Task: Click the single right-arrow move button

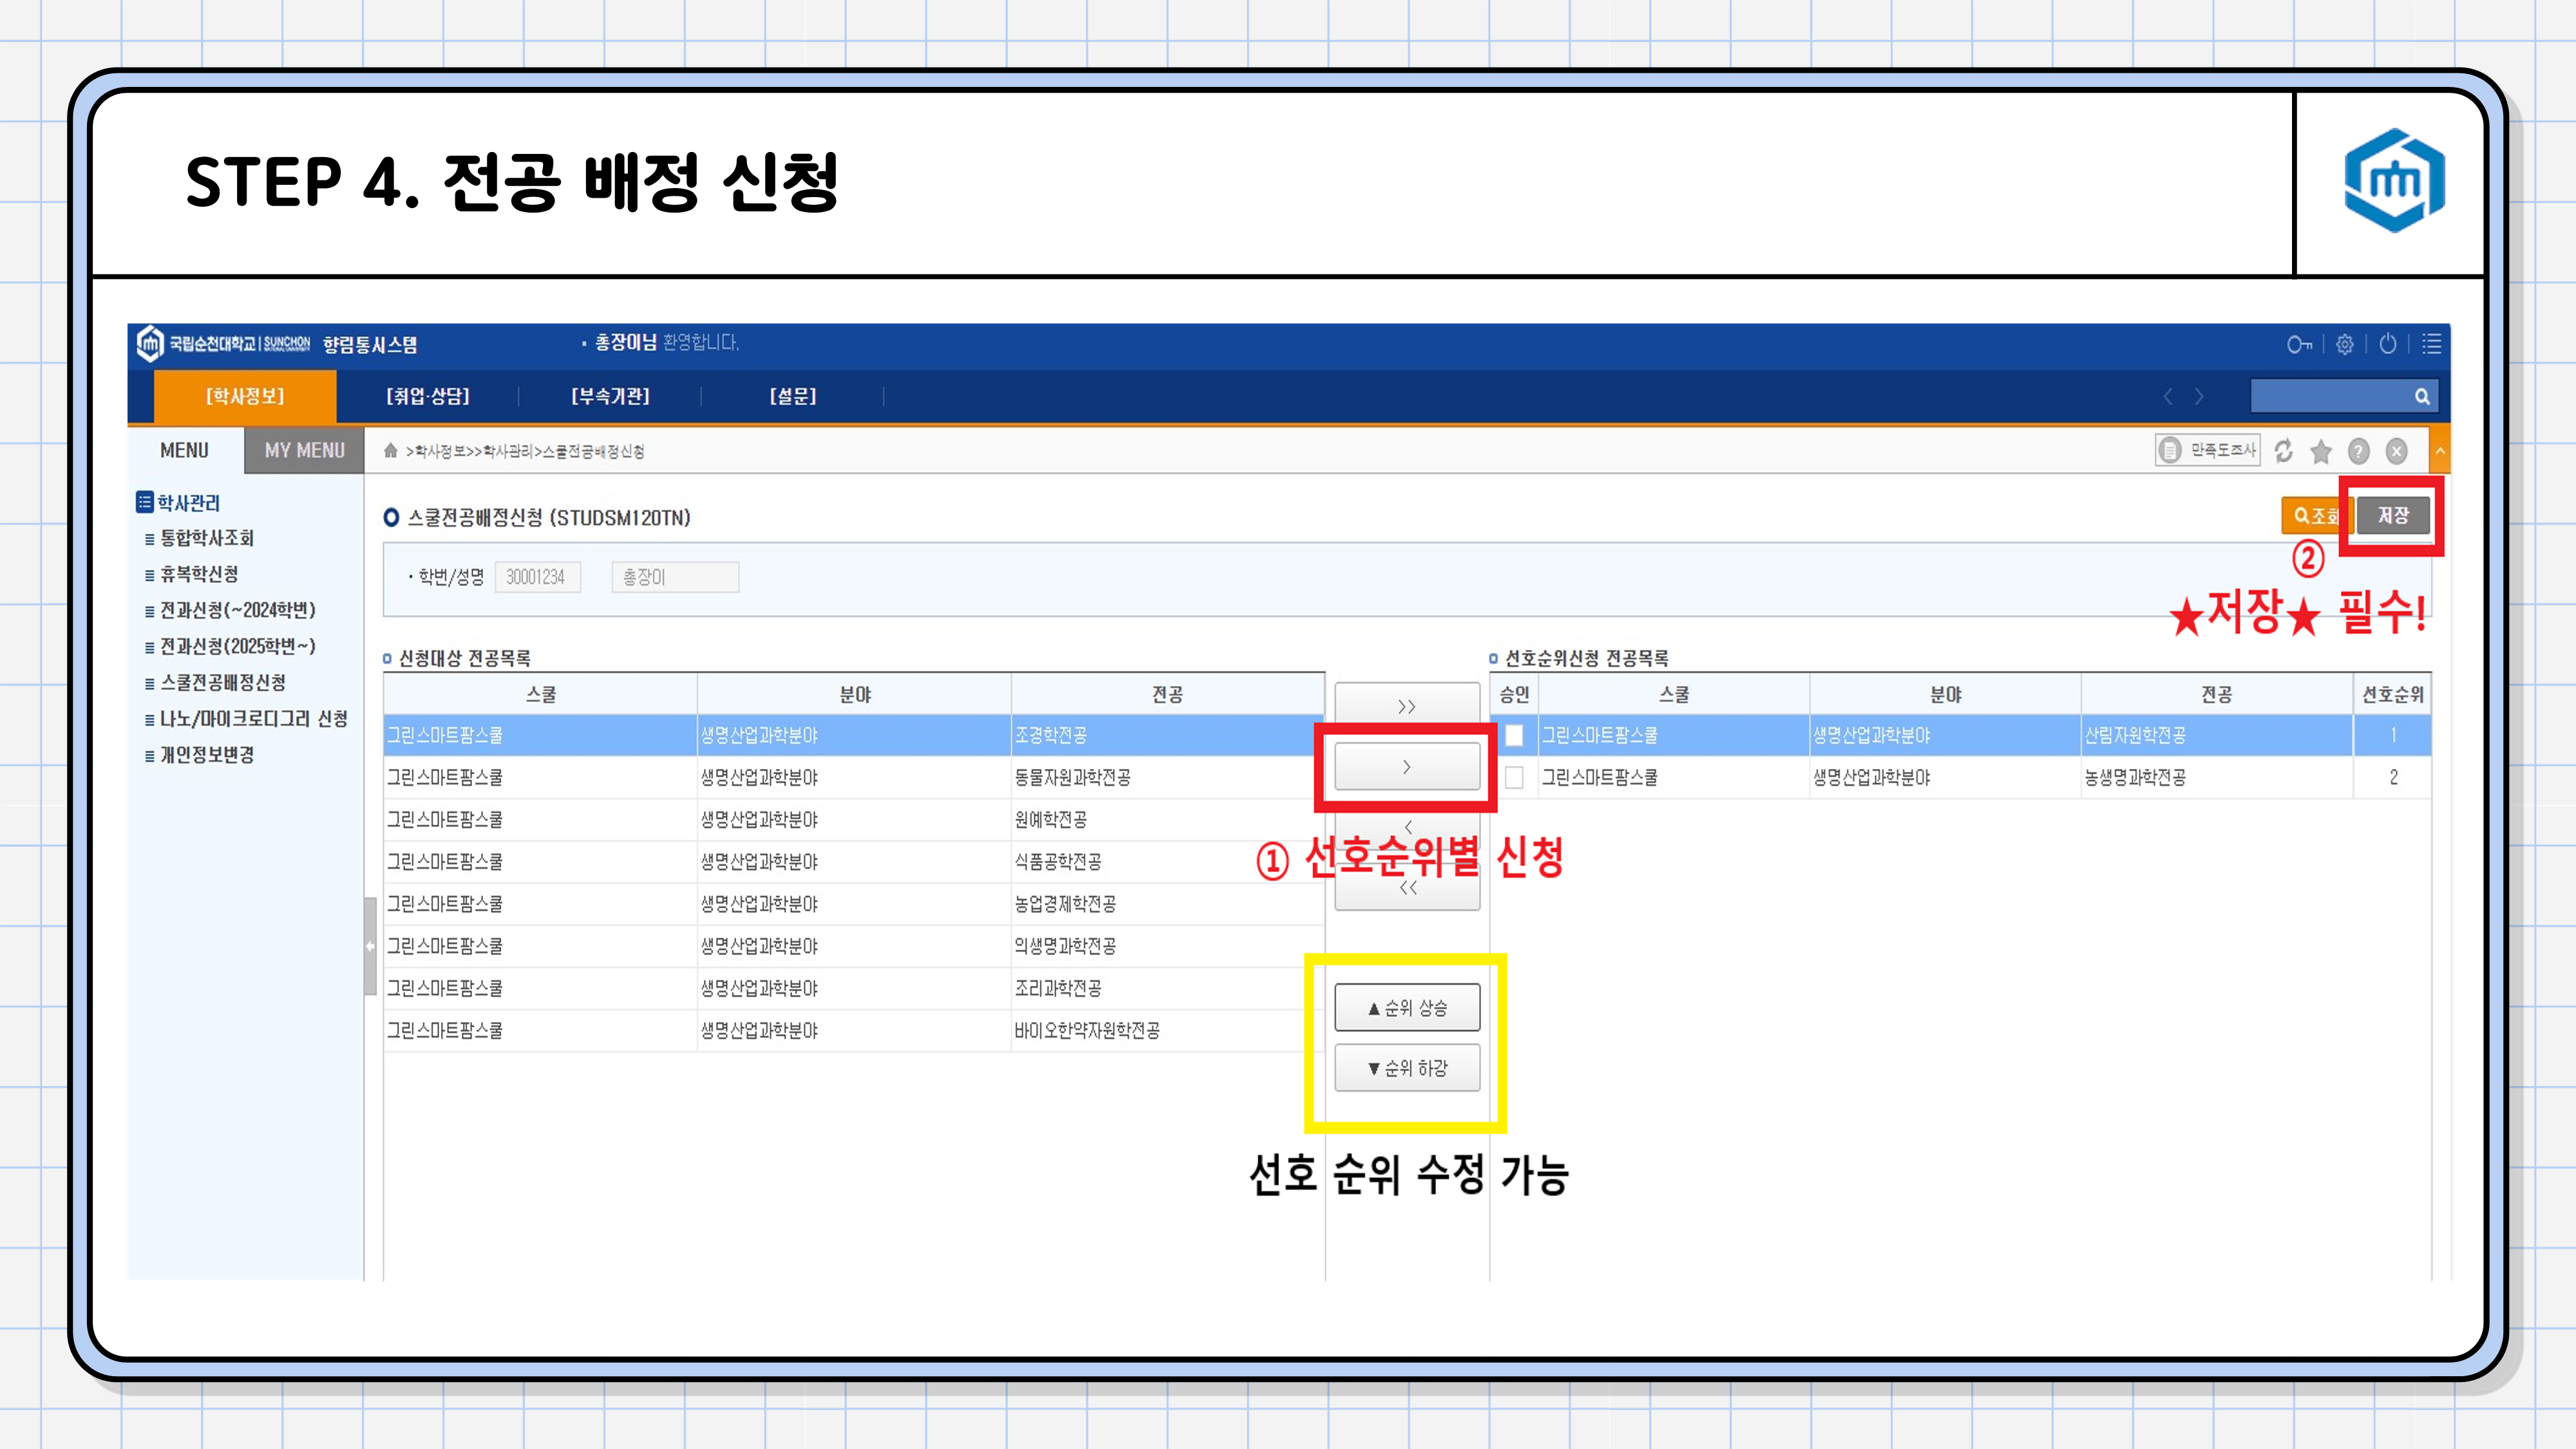Action: [1407, 767]
